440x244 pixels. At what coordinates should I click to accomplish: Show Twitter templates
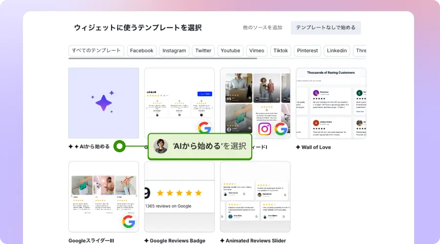pos(203,51)
